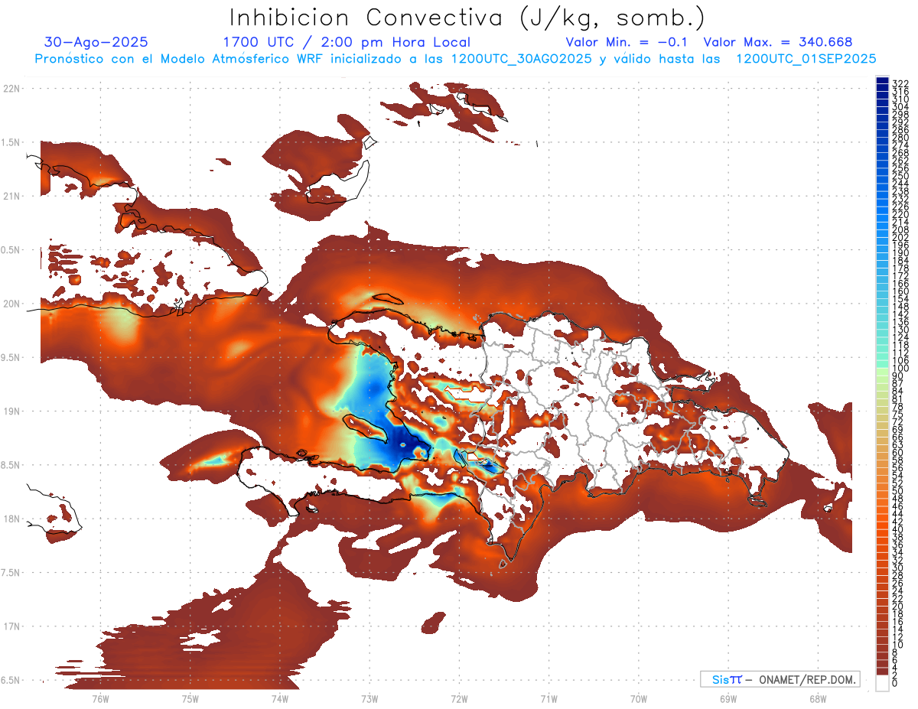This screenshot has height=709, width=918.
Task: Click the '74W' longitude label
Action: pos(280,698)
